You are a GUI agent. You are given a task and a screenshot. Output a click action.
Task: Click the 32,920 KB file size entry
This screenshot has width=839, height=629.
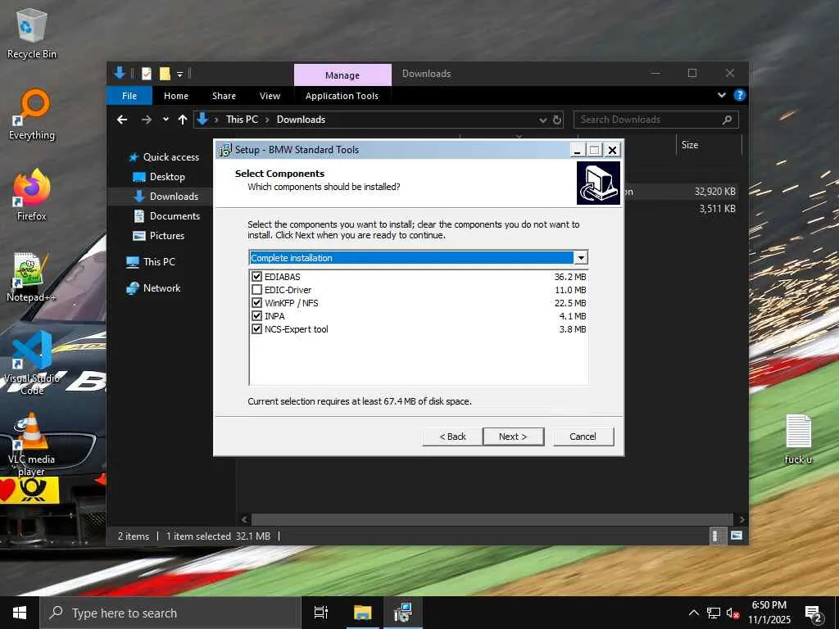point(714,192)
